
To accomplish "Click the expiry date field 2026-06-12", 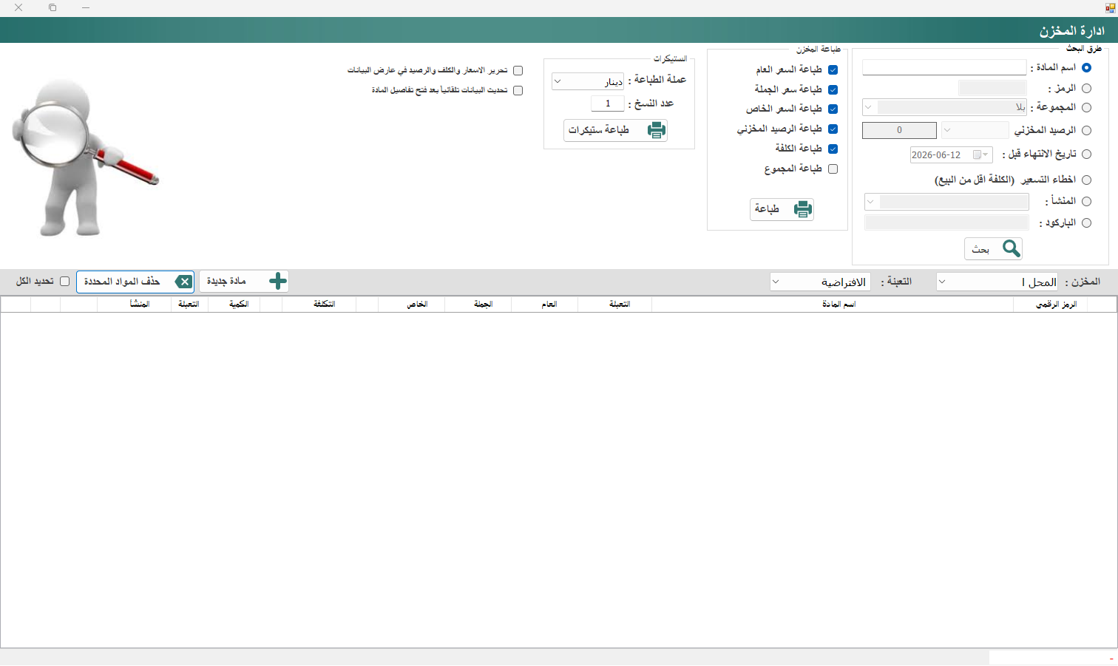I will click(x=951, y=154).
